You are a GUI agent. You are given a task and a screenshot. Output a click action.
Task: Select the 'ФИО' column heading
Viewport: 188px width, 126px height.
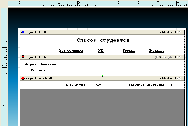click(x=101, y=51)
